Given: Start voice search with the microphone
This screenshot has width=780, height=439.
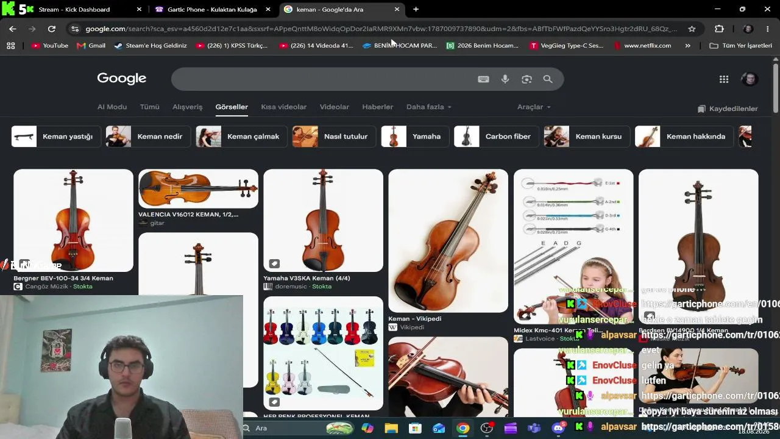Looking at the screenshot, I should 505,79.
